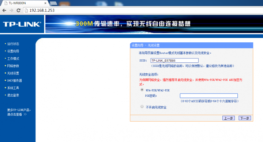Click the 无线安全选项 label
The height and width of the screenshot is (142, 263).
pyautogui.click(x=149, y=74)
